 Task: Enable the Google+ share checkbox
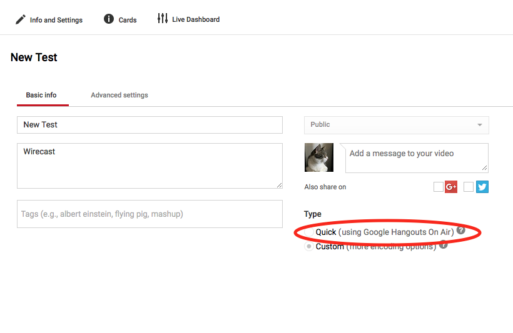[x=438, y=187]
